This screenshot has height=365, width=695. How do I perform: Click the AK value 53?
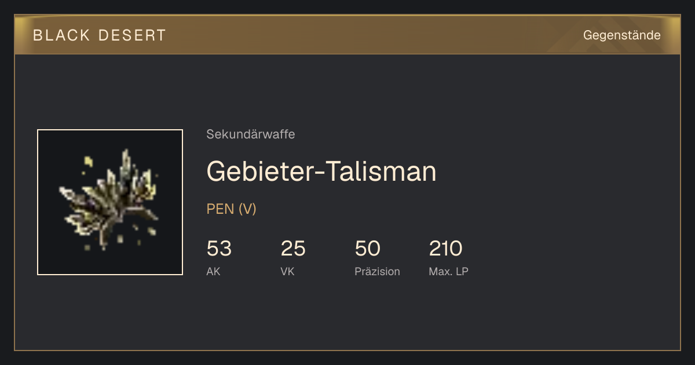[219, 249]
